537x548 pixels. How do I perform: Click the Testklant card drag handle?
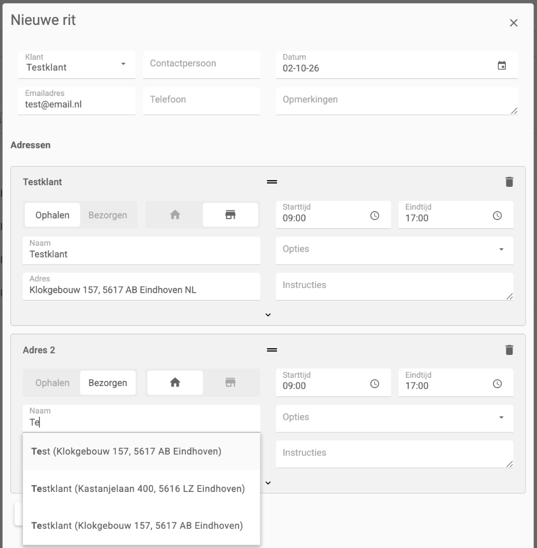pos(272,182)
